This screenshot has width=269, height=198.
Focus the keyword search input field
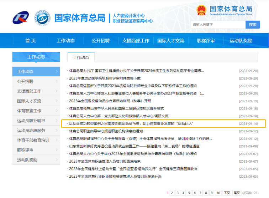tap(218, 25)
